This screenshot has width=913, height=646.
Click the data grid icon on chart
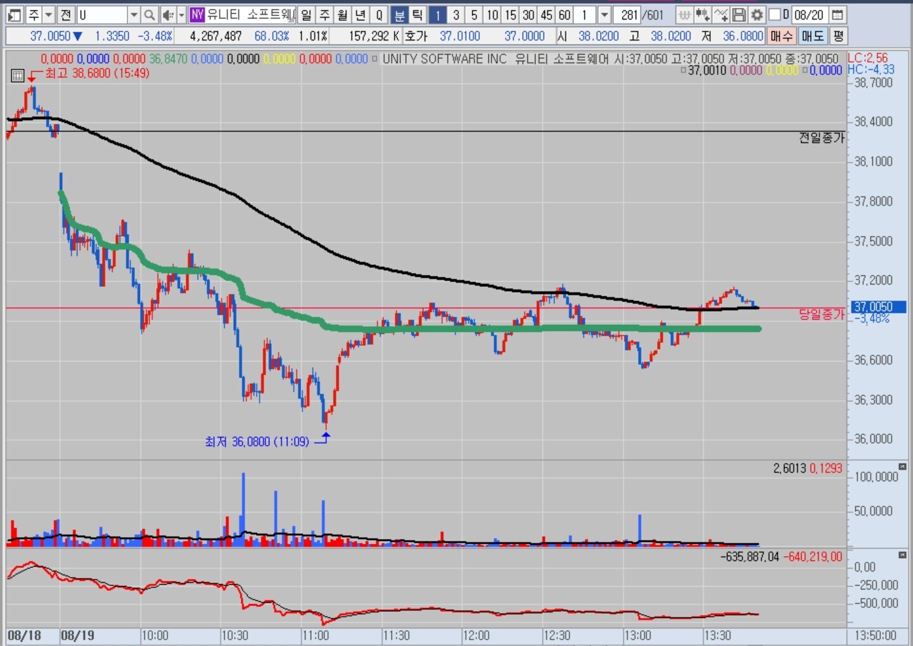tap(18, 76)
